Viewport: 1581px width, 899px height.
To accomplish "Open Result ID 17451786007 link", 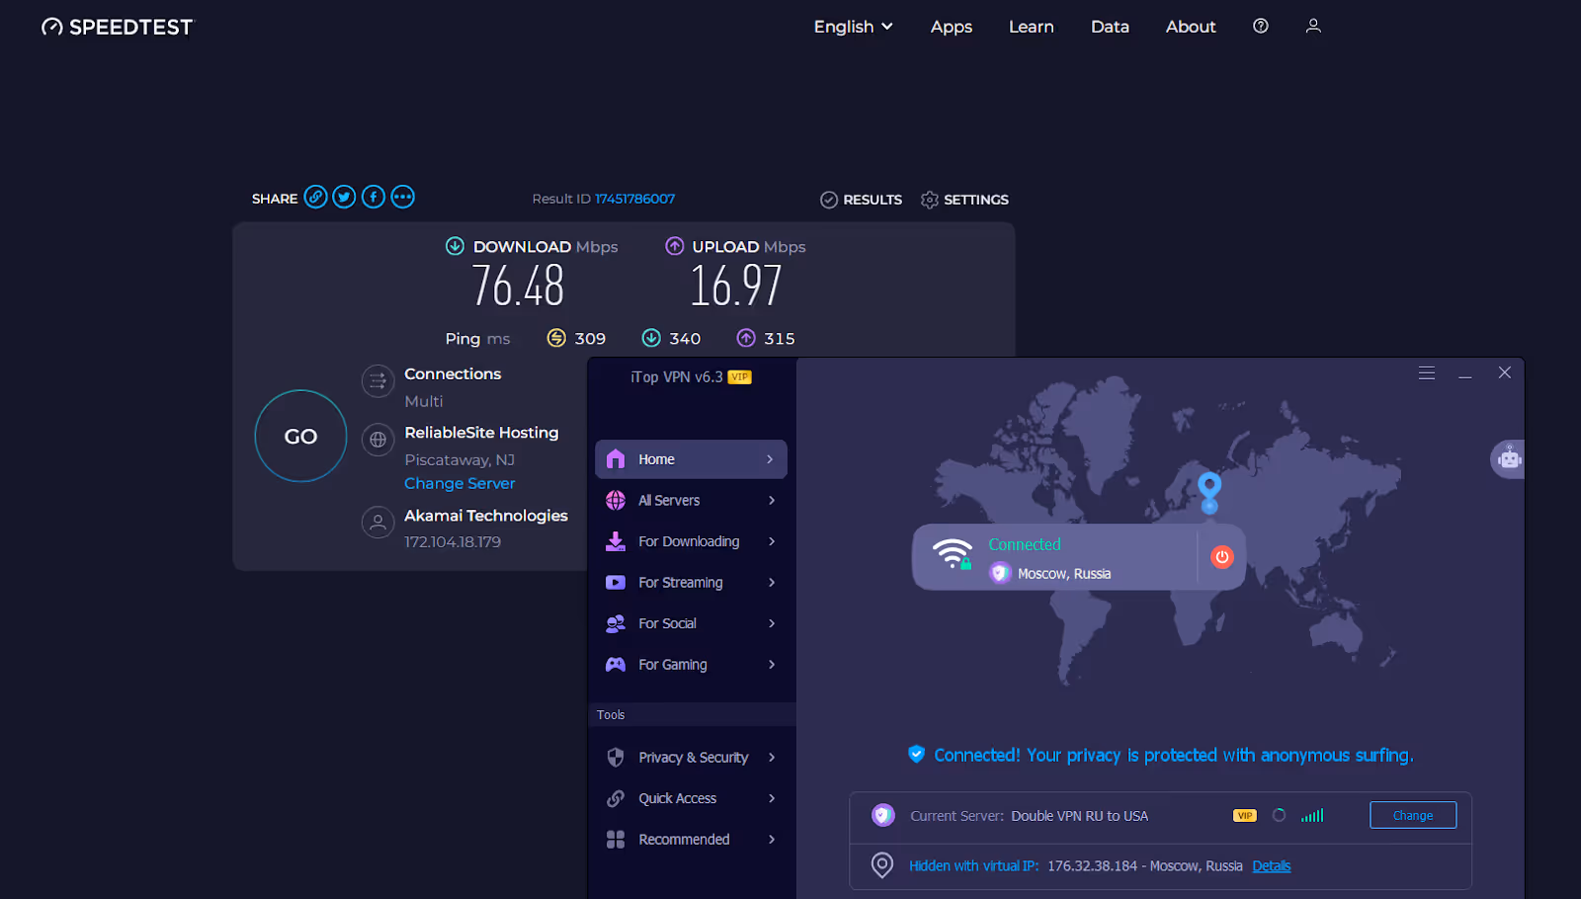I will (x=634, y=199).
